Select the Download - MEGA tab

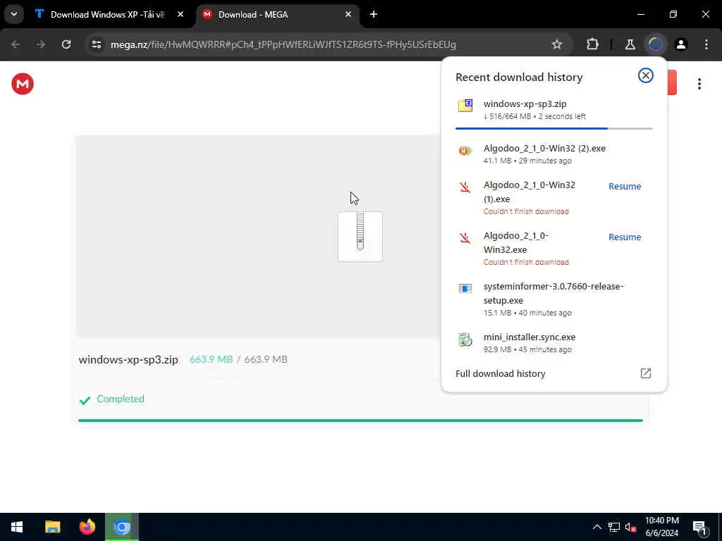[278, 15]
